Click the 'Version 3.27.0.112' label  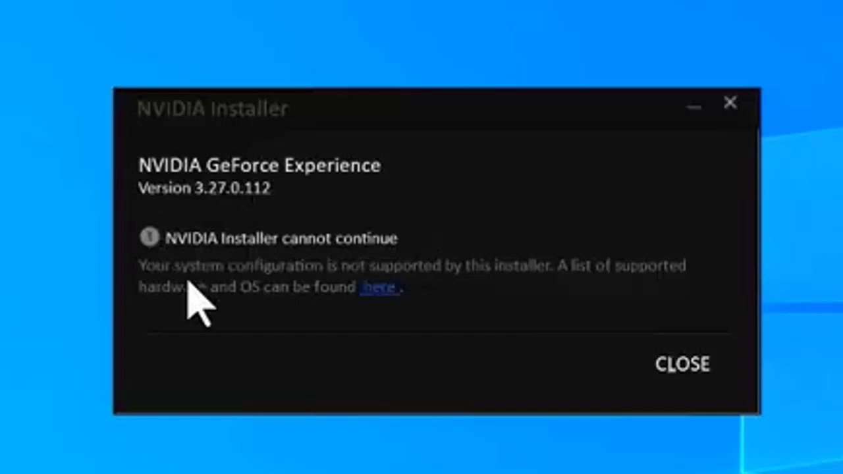(204, 188)
